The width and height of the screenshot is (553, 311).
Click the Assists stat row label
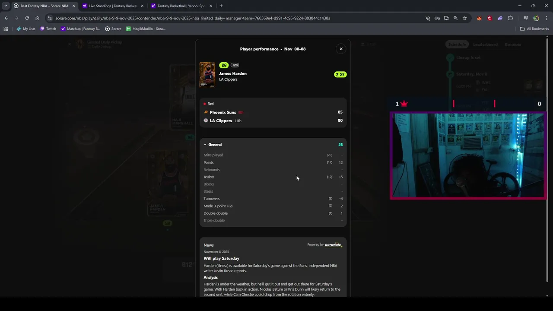pyautogui.click(x=209, y=177)
